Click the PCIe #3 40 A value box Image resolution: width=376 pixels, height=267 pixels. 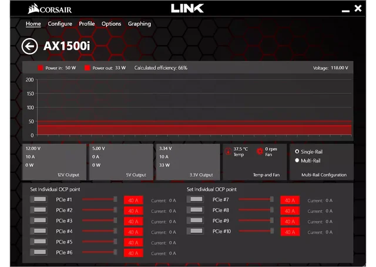coord(133,221)
